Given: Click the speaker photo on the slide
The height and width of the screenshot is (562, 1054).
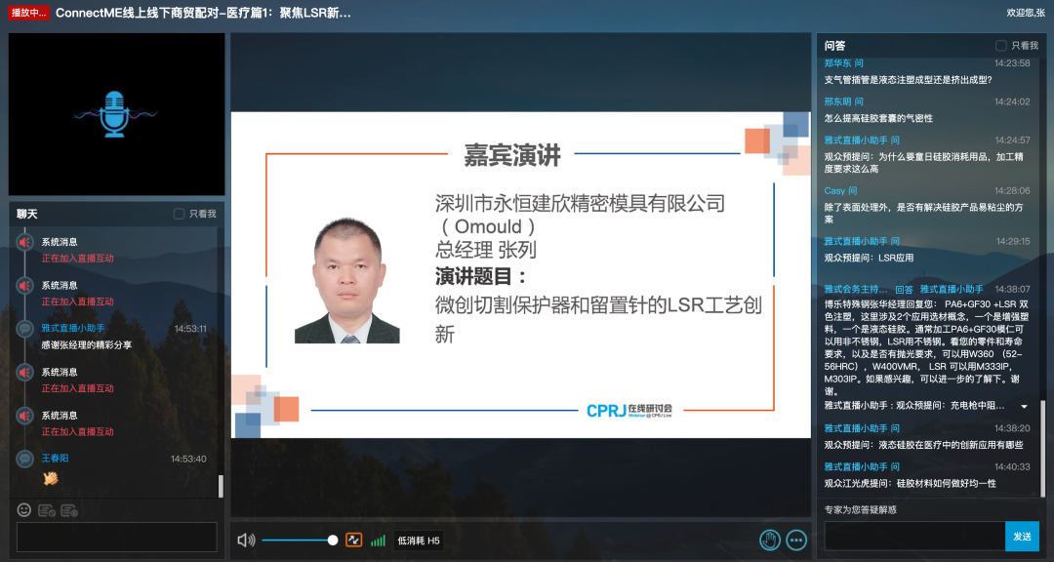Looking at the screenshot, I should 347,280.
